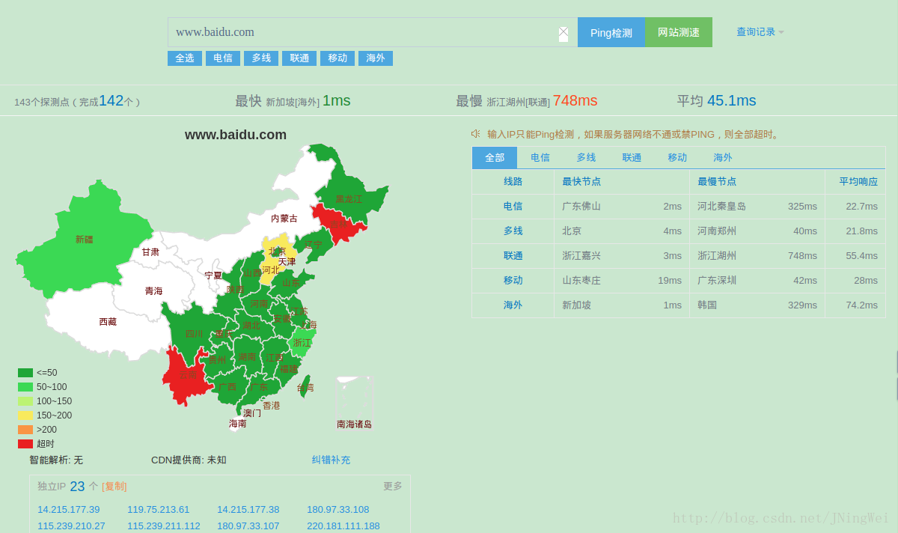Open the 纠错补充 link
Image resolution: width=898 pixels, height=533 pixels.
click(331, 460)
